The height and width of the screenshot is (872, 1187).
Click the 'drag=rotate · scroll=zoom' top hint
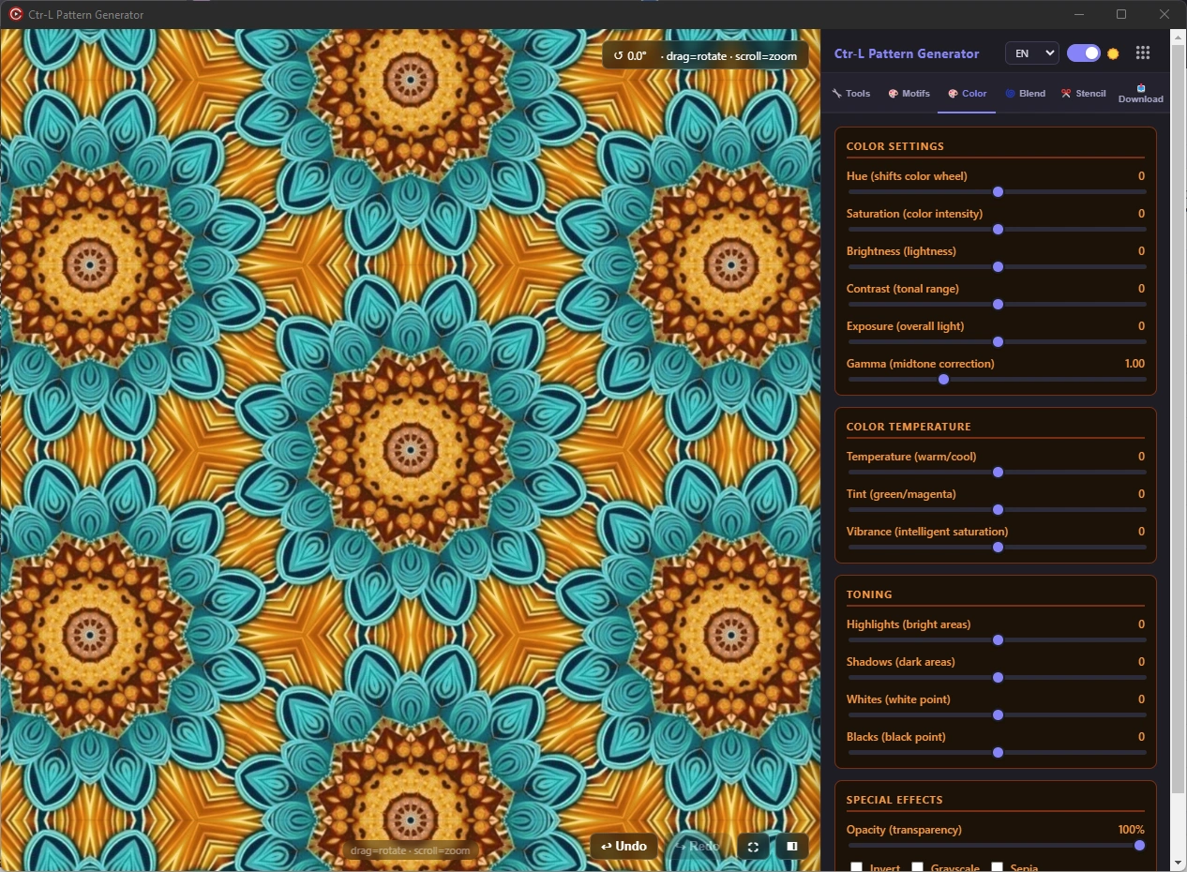(x=729, y=56)
